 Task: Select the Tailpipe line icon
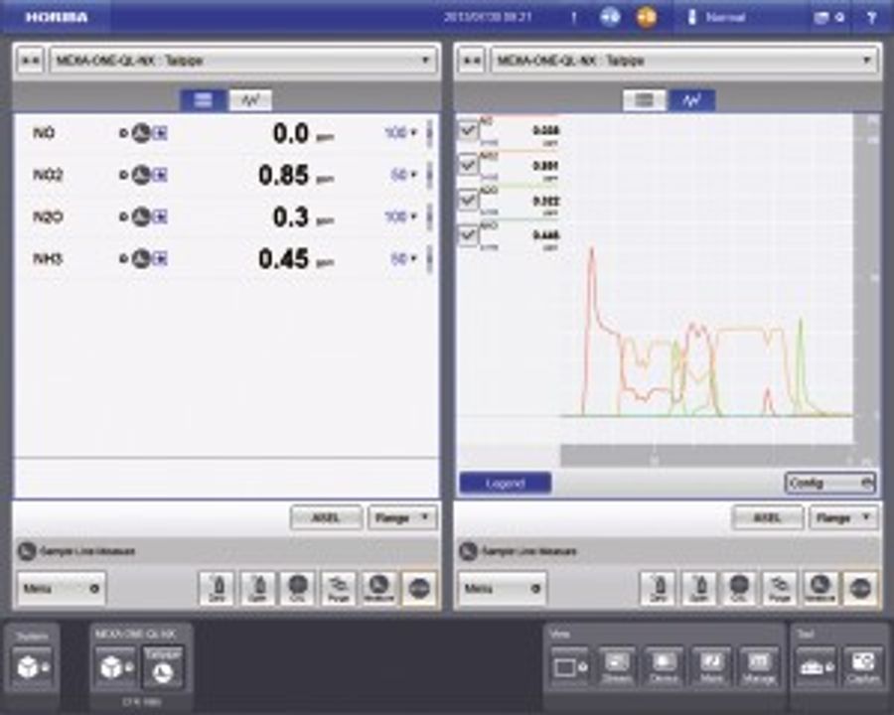coord(161,666)
